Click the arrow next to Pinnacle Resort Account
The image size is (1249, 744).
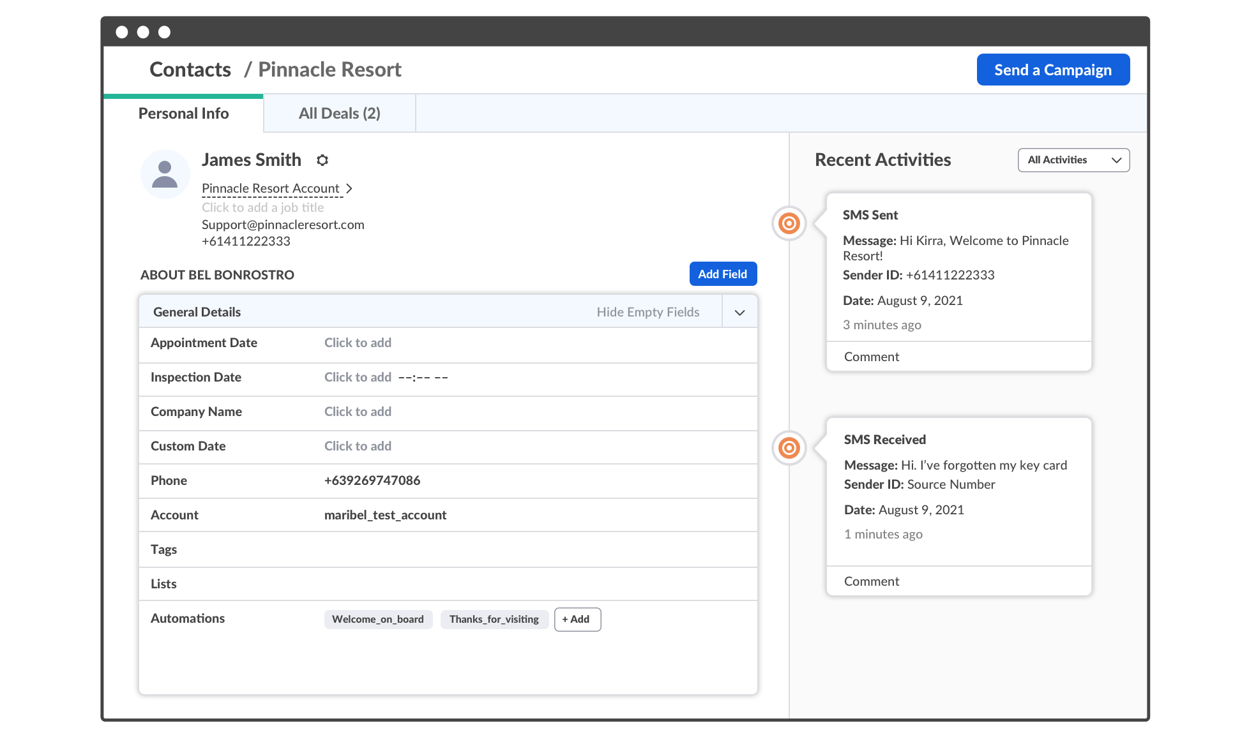click(x=349, y=188)
